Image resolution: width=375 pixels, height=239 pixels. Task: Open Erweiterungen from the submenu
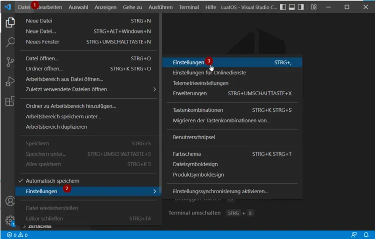pyautogui.click(x=232, y=93)
